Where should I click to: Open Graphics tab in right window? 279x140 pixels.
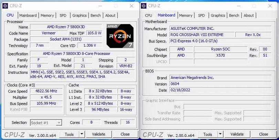218,15
